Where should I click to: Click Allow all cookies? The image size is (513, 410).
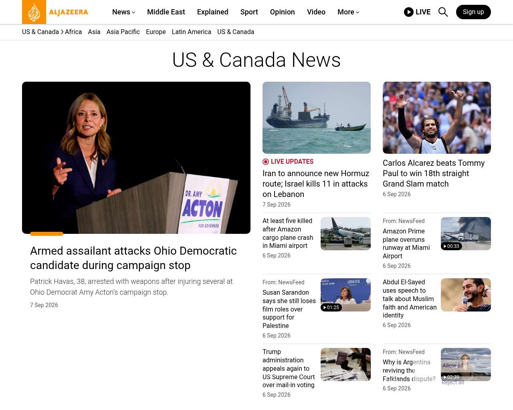[x=453, y=366]
